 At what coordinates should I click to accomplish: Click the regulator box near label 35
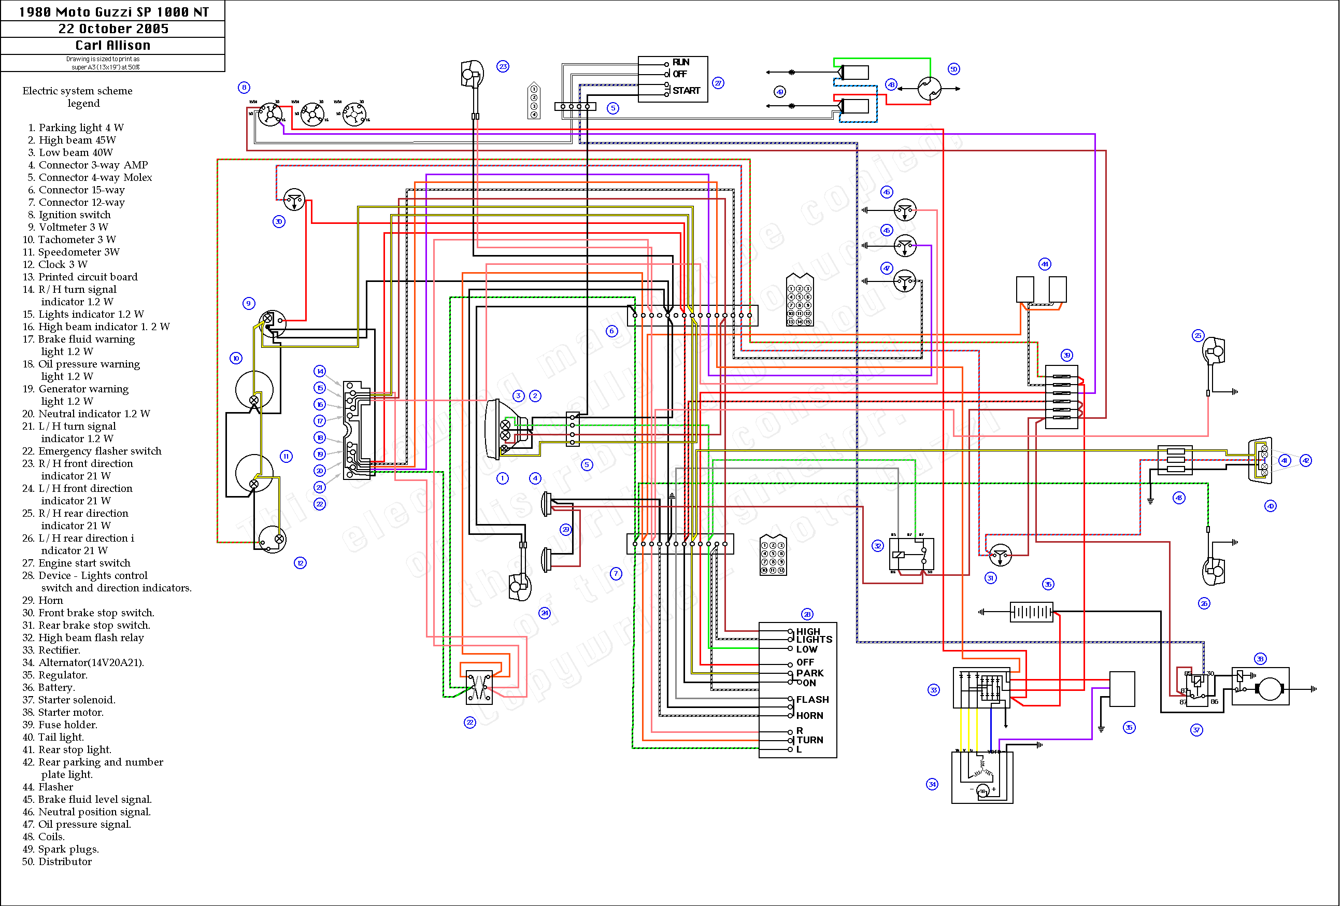pyautogui.click(x=1122, y=689)
